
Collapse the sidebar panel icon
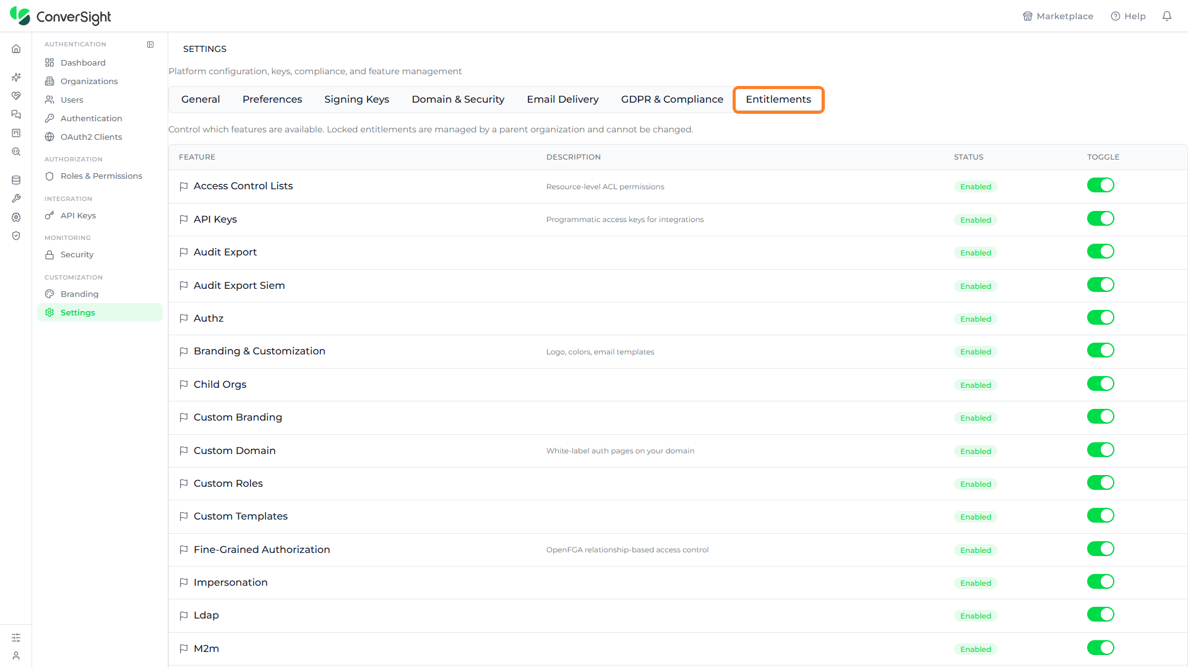coord(150,45)
